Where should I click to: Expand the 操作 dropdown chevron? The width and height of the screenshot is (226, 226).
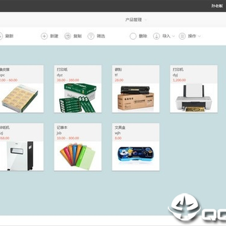point(199,36)
